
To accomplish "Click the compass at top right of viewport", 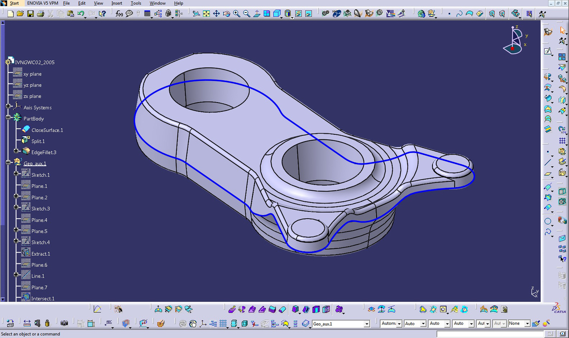I will tap(515, 40).
